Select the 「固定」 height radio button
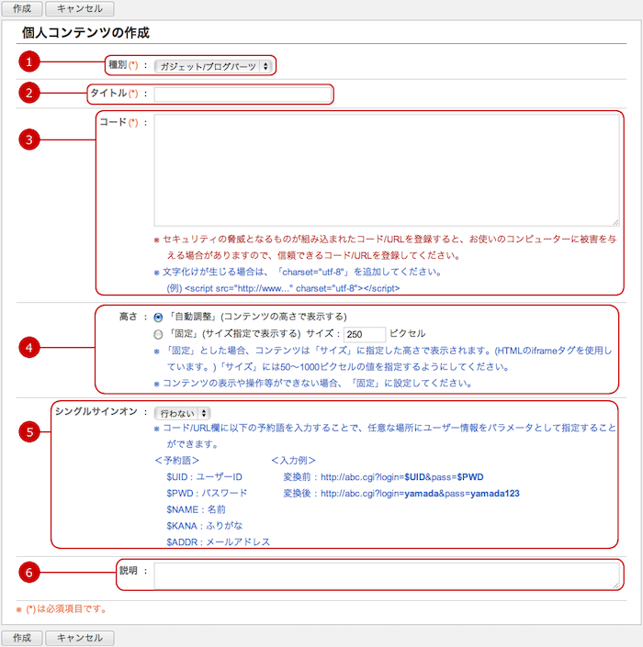 158,334
